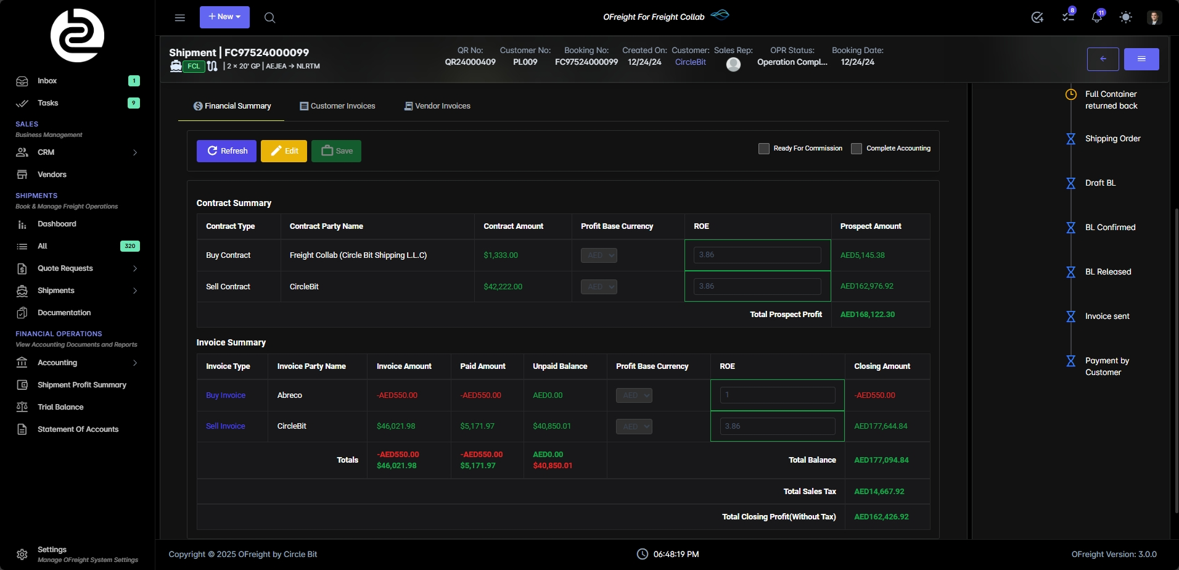Click the vessel ship icon beside FCL badge
This screenshot has width=1179, height=570.
(x=176, y=66)
